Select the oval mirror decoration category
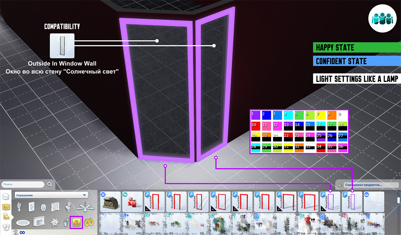Viewport: 401px width, 235px height. (43, 207)
